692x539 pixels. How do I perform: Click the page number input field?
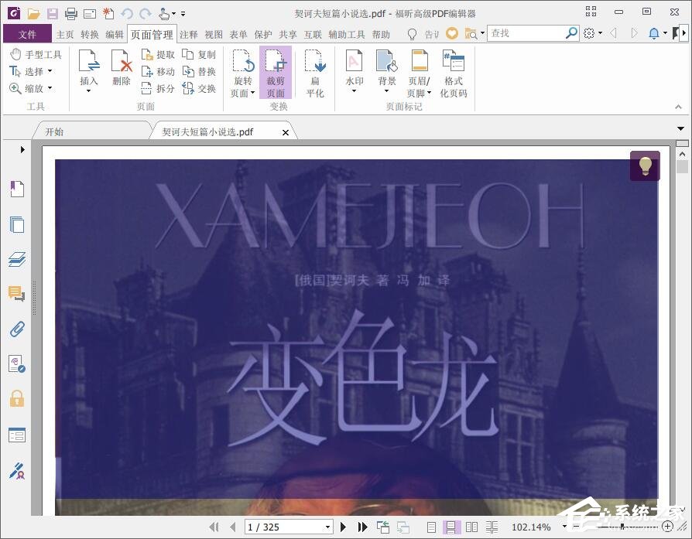tap(283, 527)
